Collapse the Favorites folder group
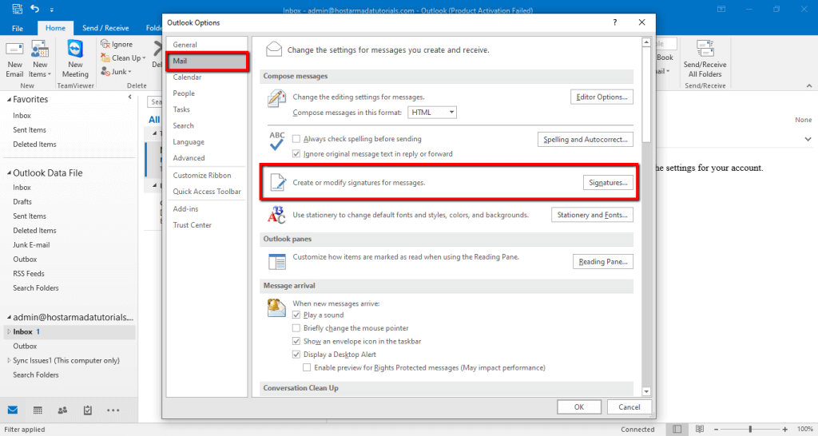Screen dimensions: 818x436 pyautogui.click(x=9, y=100)
